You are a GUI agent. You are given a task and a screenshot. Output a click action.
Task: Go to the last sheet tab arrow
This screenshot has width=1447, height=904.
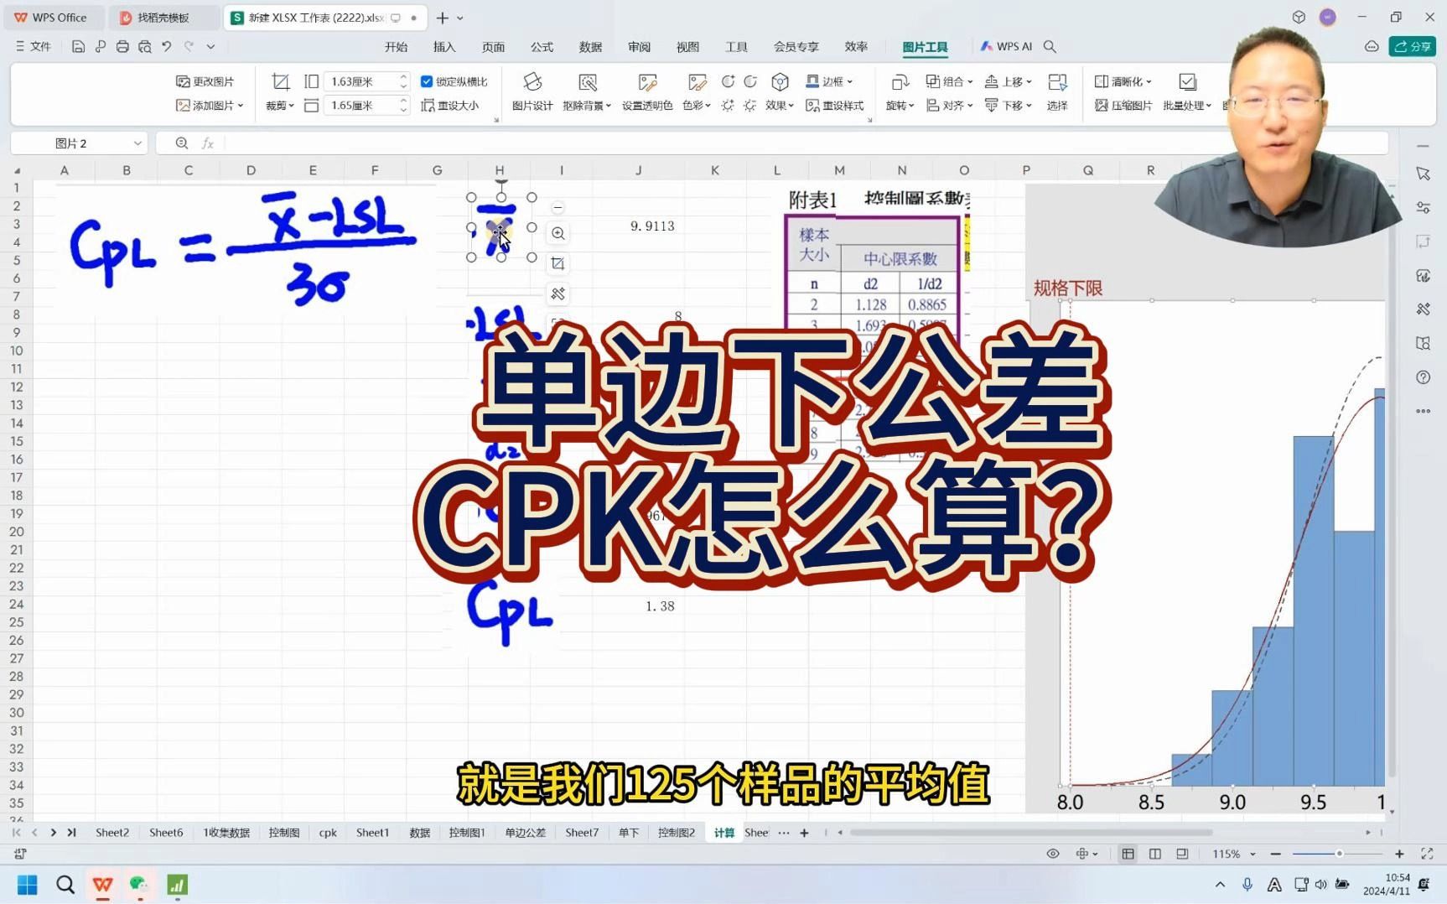[x=72, y=833]
